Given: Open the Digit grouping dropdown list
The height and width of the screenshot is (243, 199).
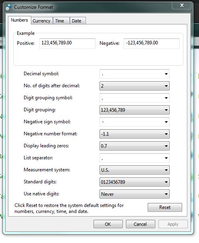Looking at the screenshot, I should click(x=134, y=110).
